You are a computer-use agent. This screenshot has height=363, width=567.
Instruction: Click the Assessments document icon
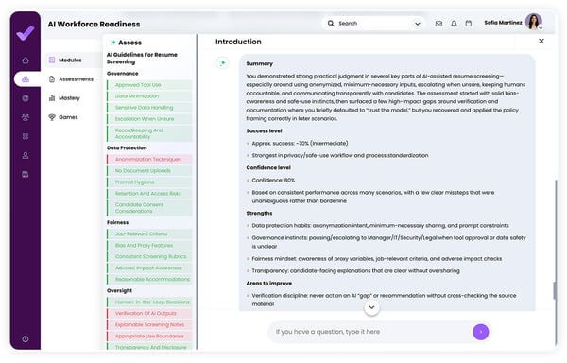(52, 79)
